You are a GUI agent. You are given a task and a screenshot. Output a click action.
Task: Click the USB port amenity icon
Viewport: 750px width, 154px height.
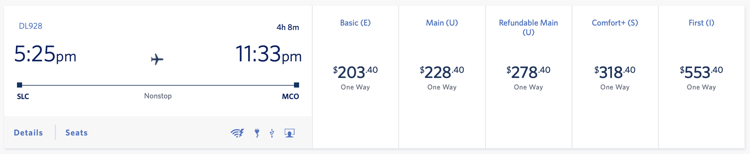[x=272, y=133]
